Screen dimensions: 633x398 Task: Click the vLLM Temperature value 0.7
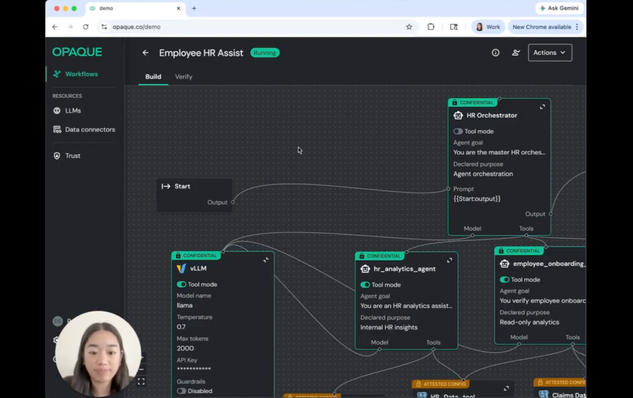(x=181, y=327)
